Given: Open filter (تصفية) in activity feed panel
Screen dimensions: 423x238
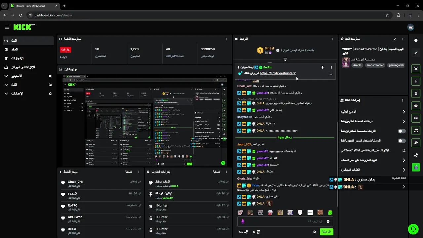Looking at the screenshot, I should point(129,172).
